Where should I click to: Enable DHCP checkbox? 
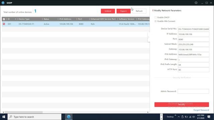coord(155,17)
